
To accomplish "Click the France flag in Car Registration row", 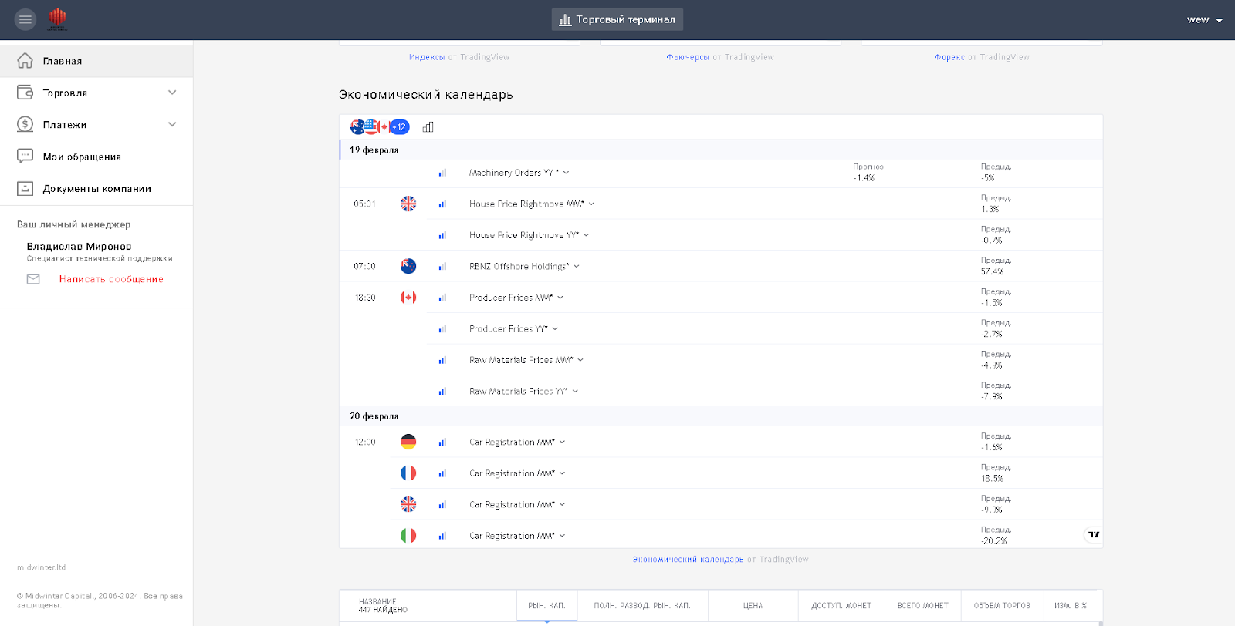I will (408, 473).
